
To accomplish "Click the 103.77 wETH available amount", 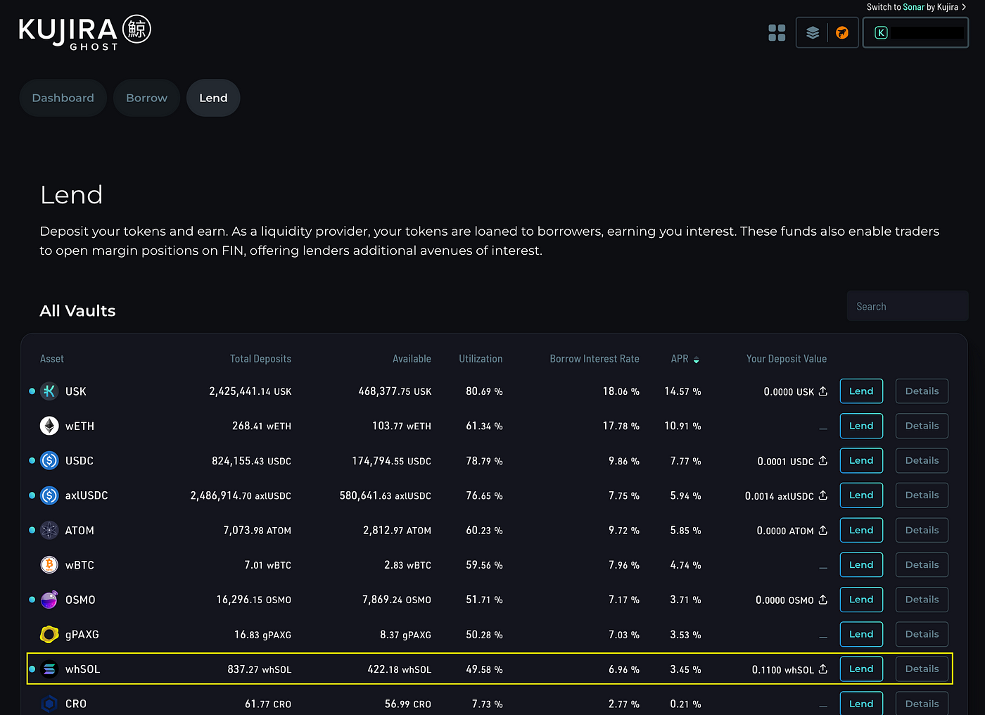I will [402, 426].
